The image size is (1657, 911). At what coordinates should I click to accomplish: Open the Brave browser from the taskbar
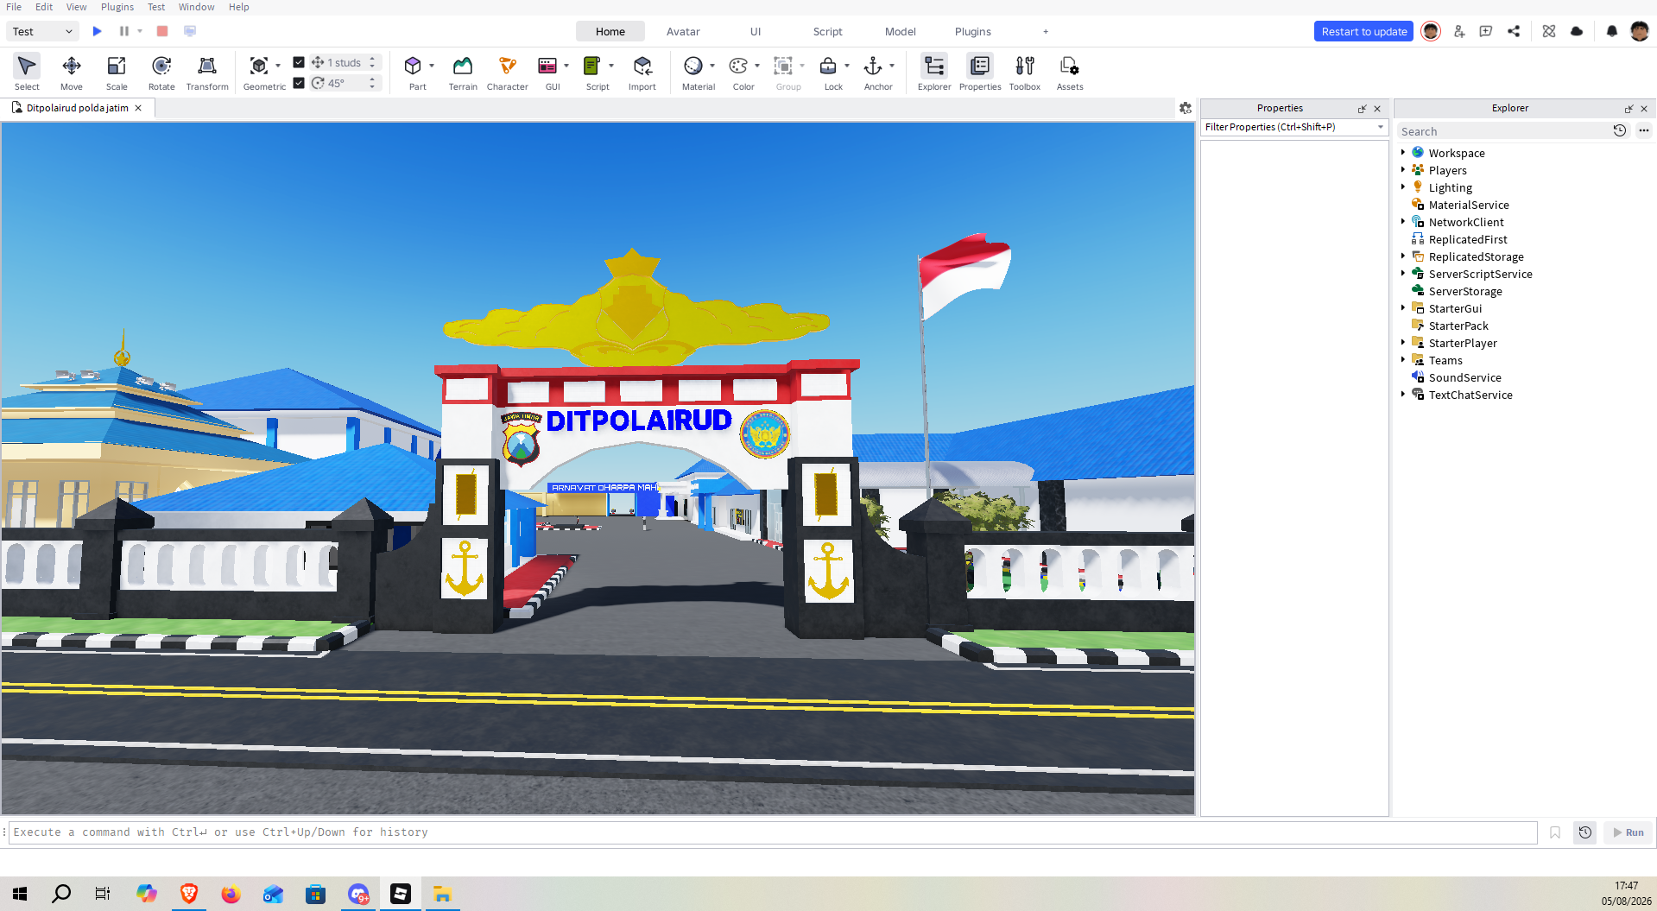188,894
